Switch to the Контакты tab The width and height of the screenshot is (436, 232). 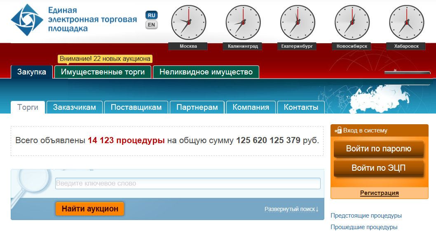tap(301, 107)
